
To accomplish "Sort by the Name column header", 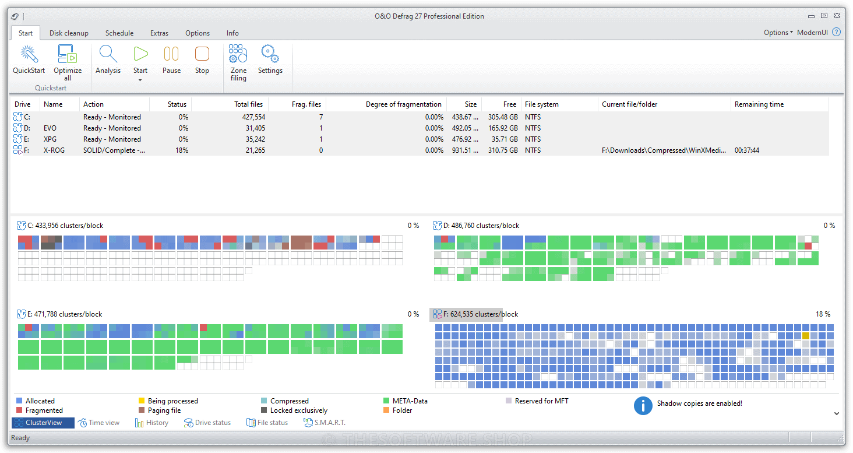I will (59, 104).
